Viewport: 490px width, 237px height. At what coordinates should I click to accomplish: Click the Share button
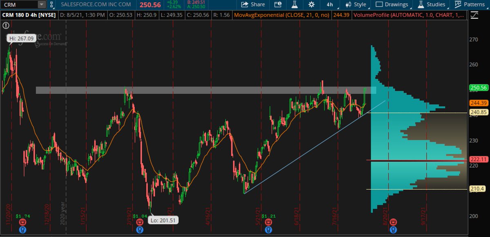click(x=253, y=4)
